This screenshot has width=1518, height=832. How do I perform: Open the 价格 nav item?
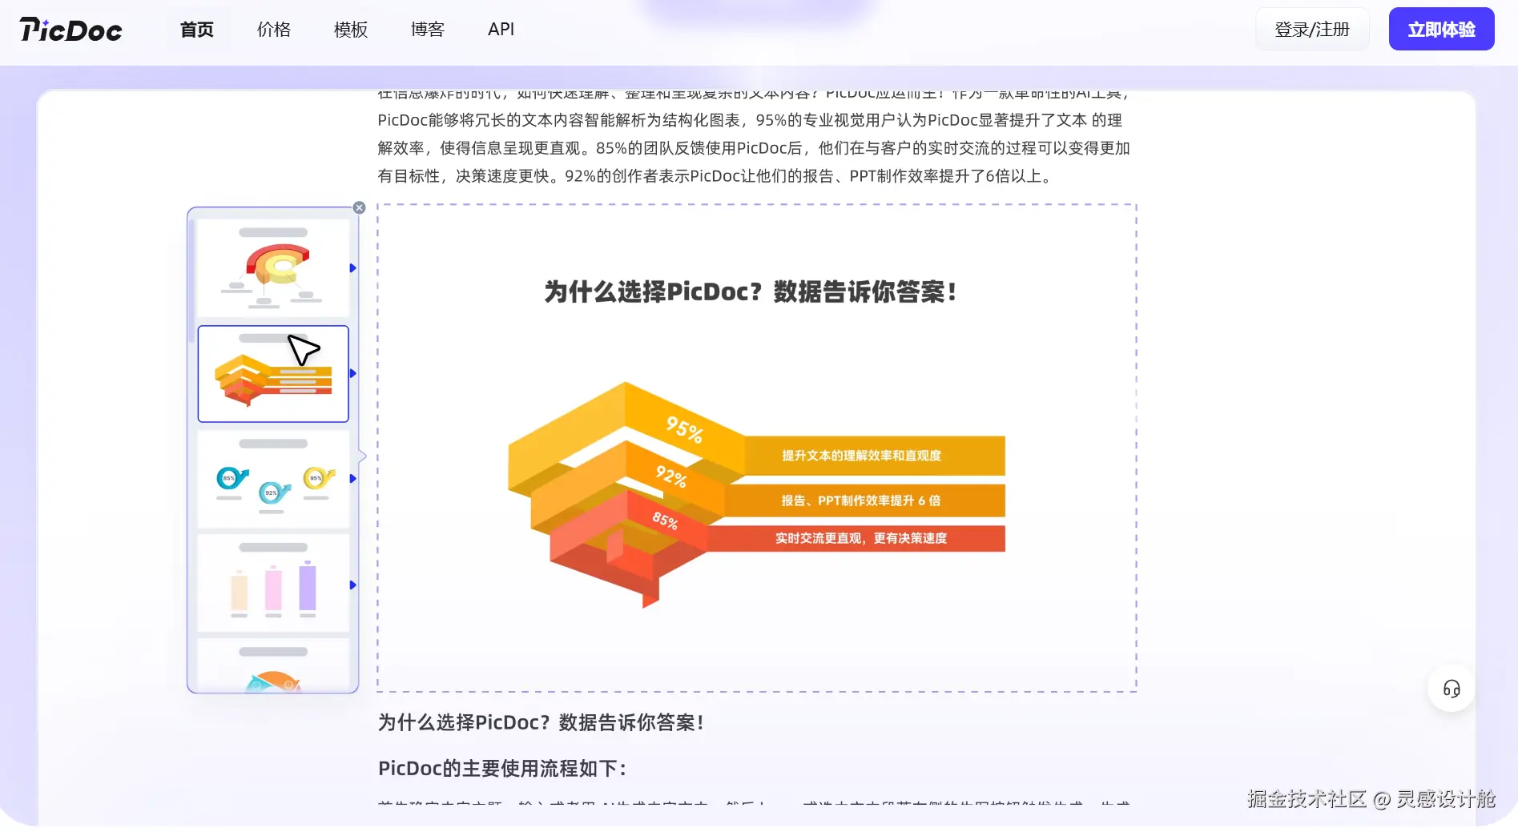(273, 30)
